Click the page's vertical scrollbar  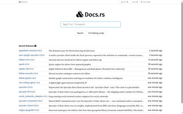point(182,52)
